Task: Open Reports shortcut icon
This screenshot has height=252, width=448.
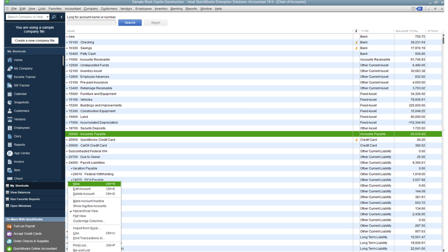Action: [10, 144]
